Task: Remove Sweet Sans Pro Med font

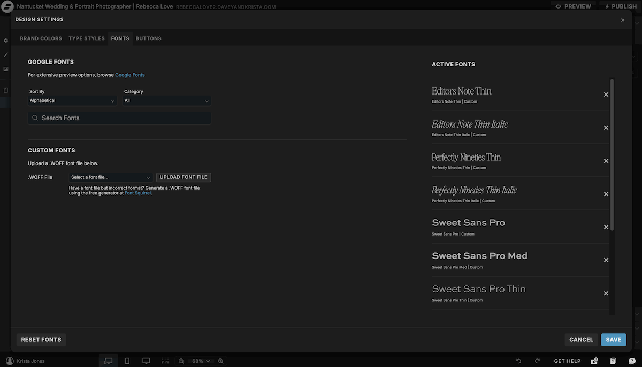Action: tap(606, 260)
